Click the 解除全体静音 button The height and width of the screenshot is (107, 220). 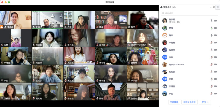point(190,102)
